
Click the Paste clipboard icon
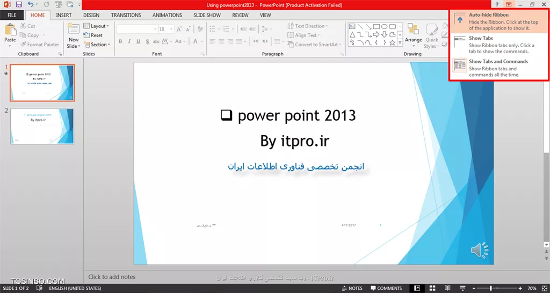[10, 30]
